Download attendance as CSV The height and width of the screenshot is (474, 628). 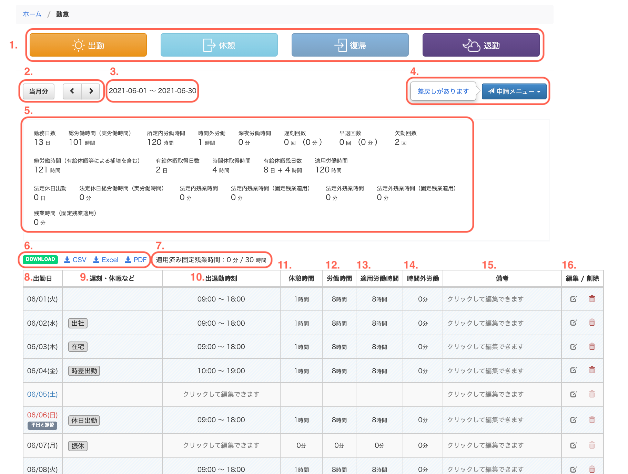[x=75, y=260]
